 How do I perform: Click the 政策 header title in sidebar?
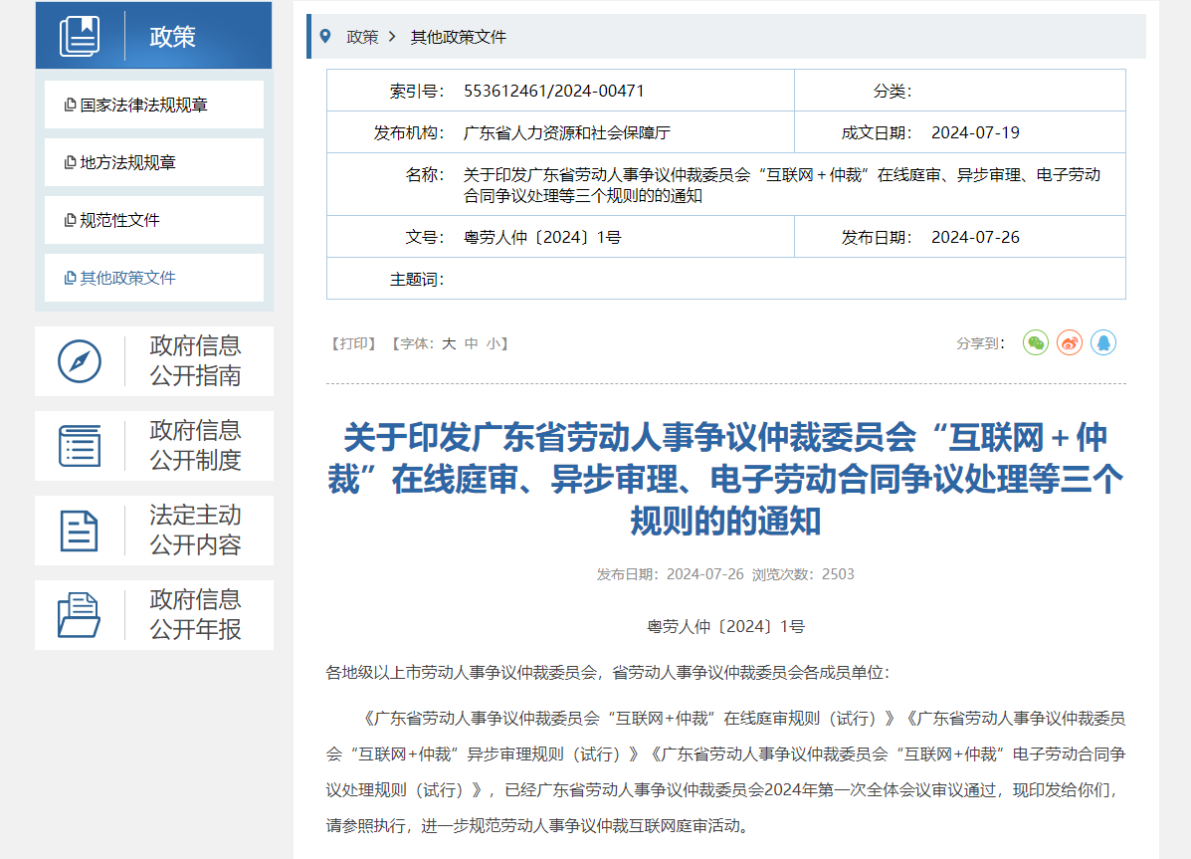pyautogui.click(x=172, y=37)
